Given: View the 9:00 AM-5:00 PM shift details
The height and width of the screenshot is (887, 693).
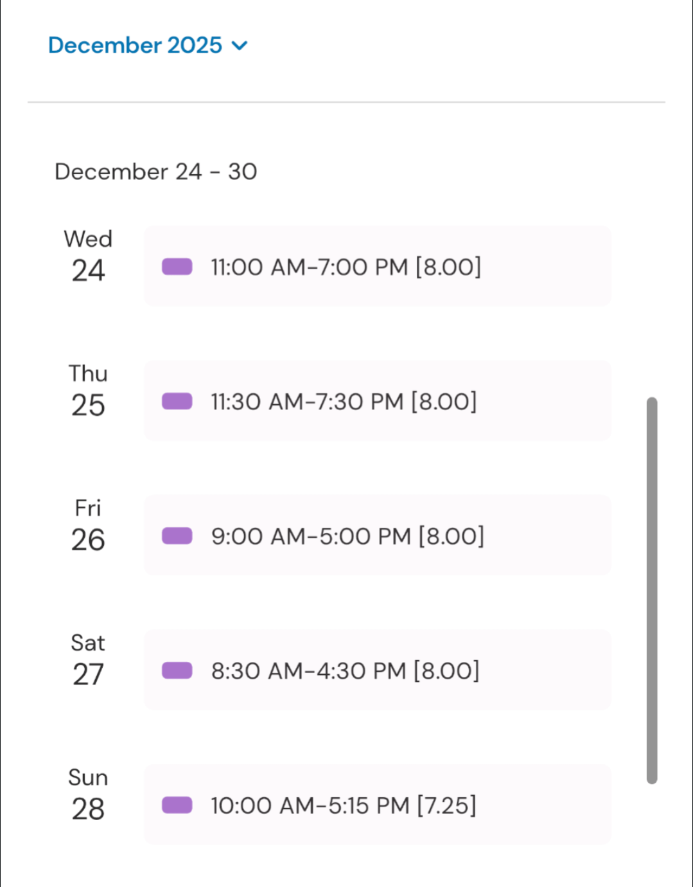Looking at the screenshot, I should pyautogui.click(x=347, y=536).
